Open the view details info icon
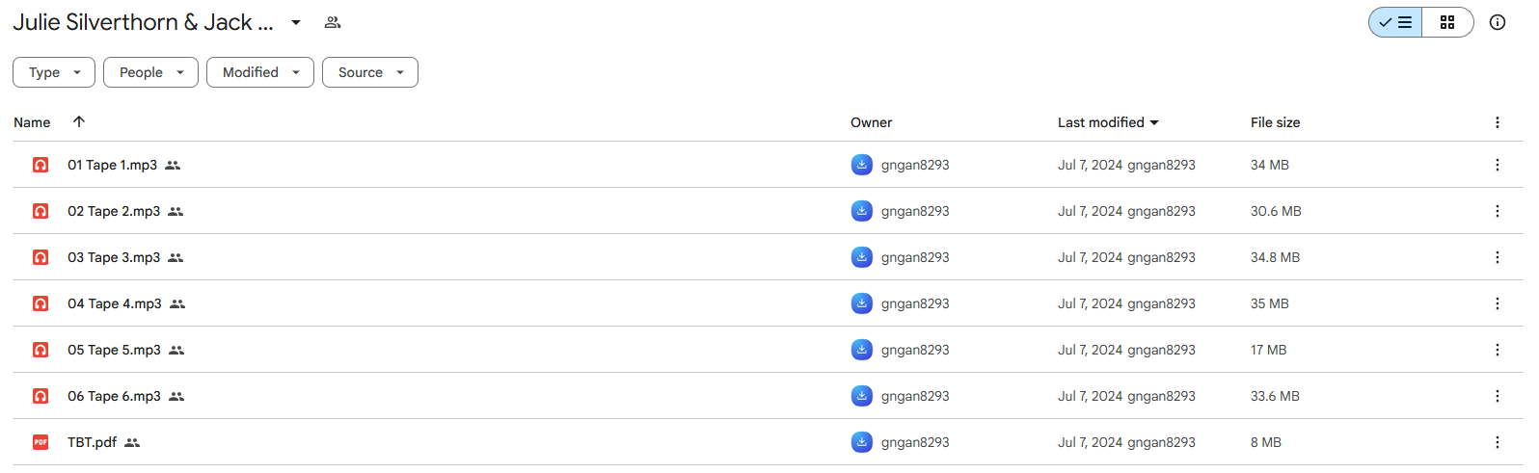Viewport: 1539px width, 473px height. click(x=1498, y=22)
